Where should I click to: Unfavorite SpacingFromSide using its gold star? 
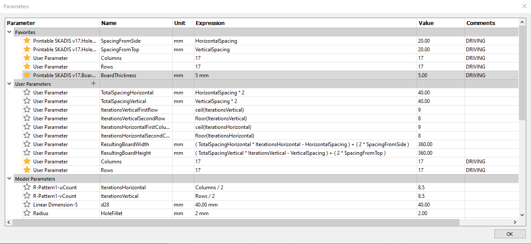coord(27,41)
